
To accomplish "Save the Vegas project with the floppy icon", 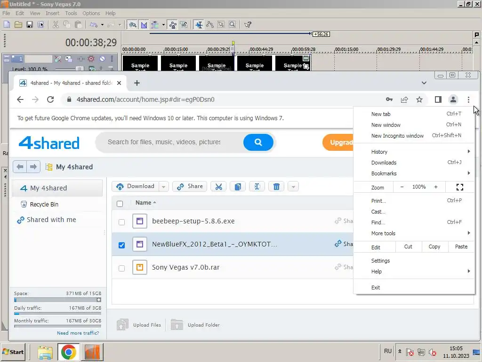I will 30,25.
